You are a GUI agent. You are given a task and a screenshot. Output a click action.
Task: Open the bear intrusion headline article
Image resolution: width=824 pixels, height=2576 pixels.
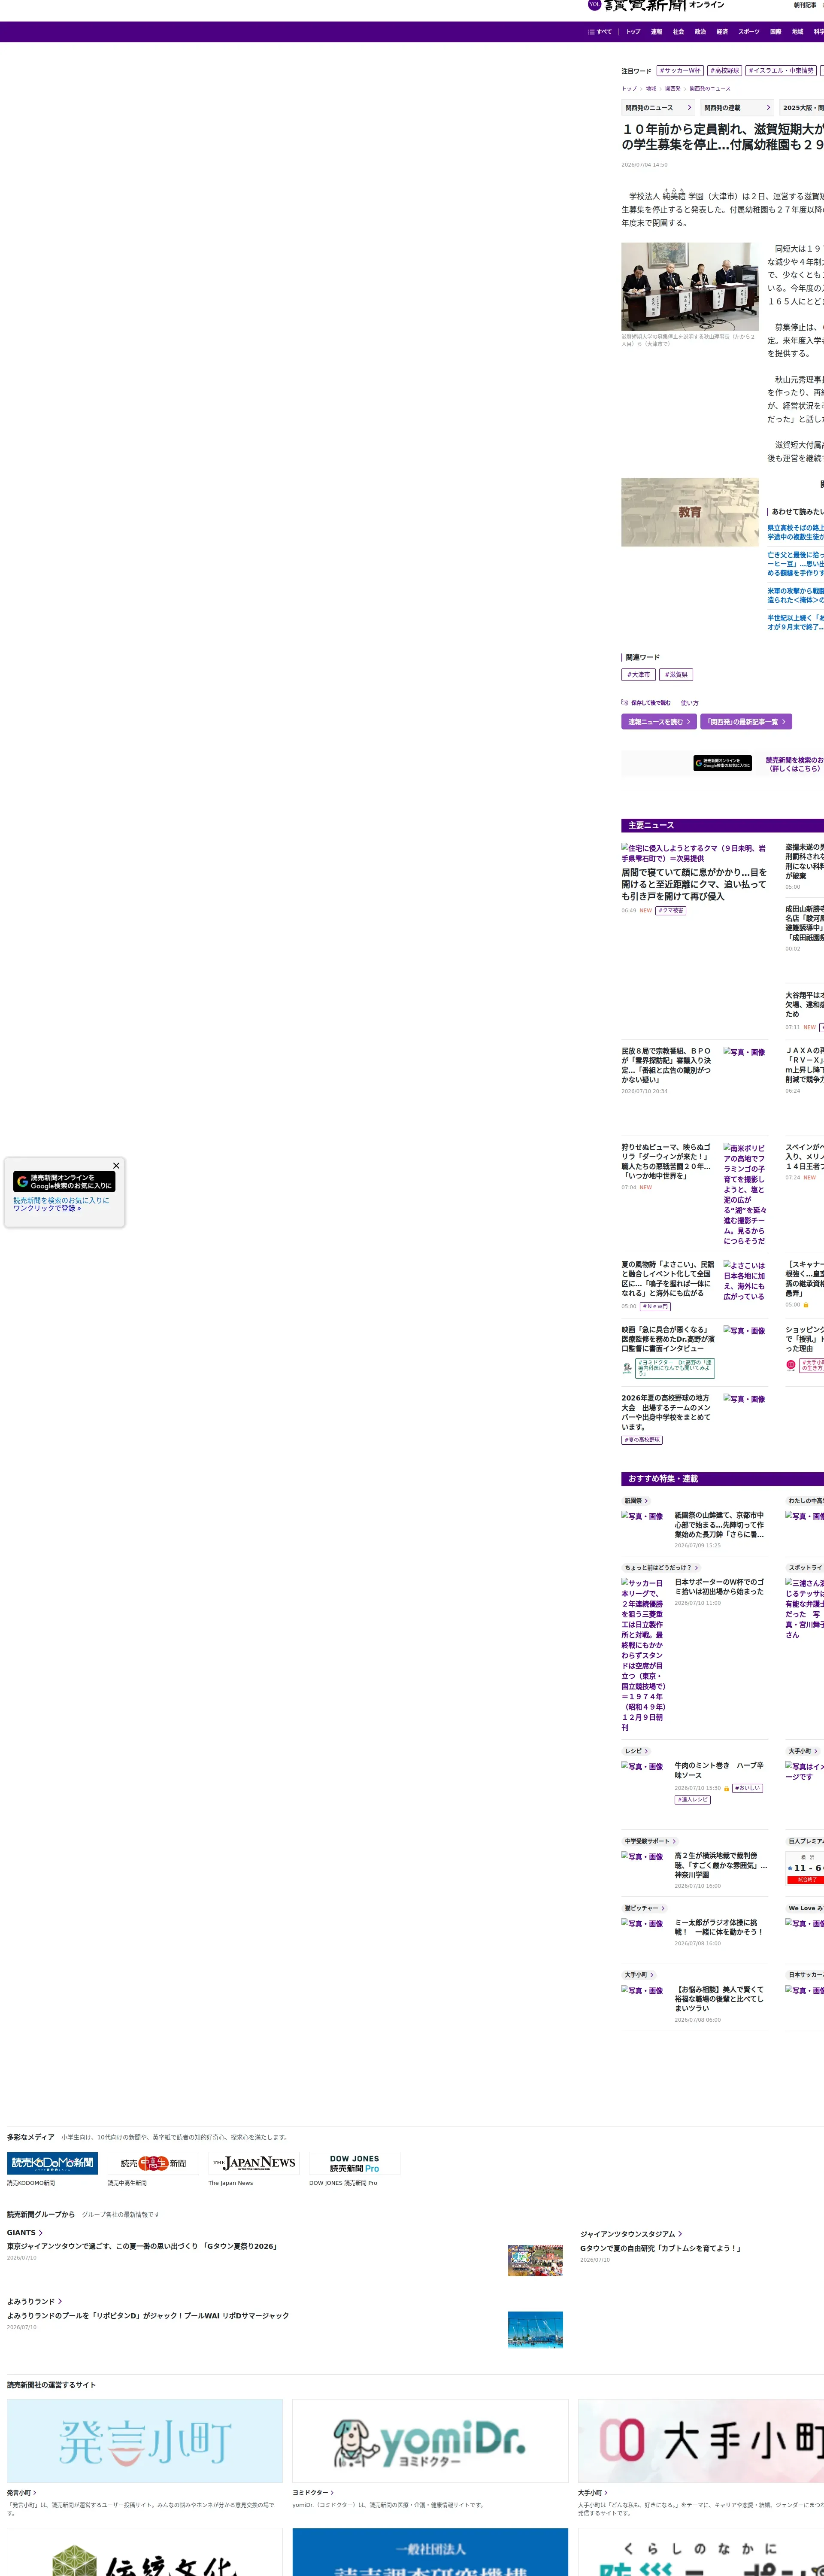(x=694, y=885)
